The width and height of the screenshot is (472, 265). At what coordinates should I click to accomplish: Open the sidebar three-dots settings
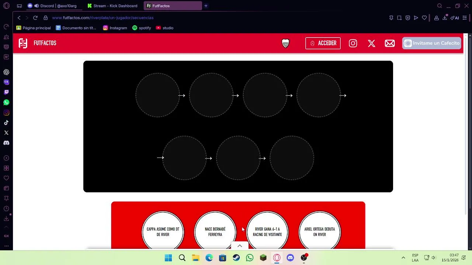click(x=6, y=246)
